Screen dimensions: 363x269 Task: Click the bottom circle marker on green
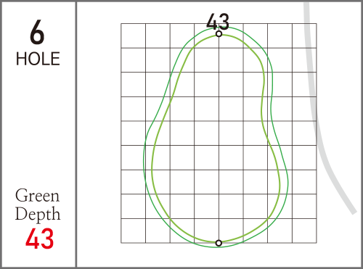(x=219, y=243)
